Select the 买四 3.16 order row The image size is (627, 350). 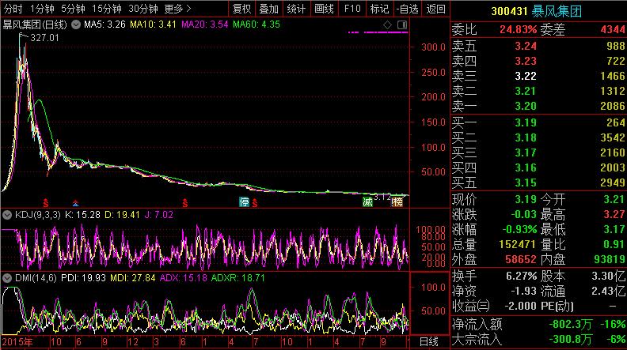[x=538, y=168]
